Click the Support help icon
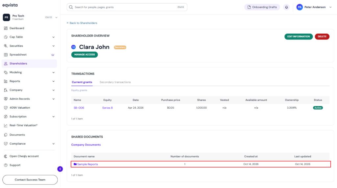 pyautogui.click(x=6, y=165)
